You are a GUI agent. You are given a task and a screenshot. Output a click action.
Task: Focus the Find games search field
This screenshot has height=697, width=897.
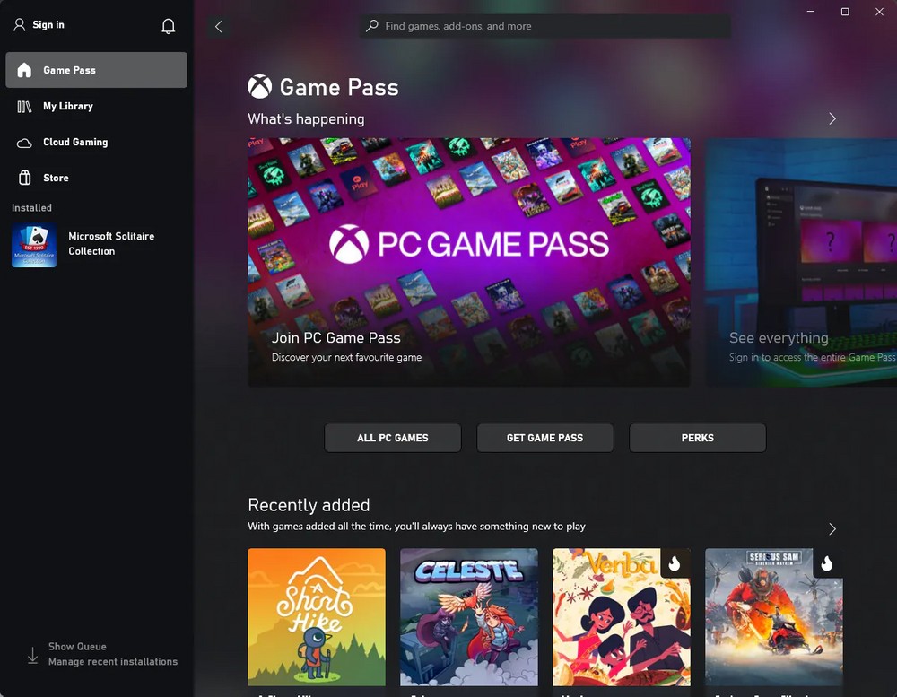point(544,26)
